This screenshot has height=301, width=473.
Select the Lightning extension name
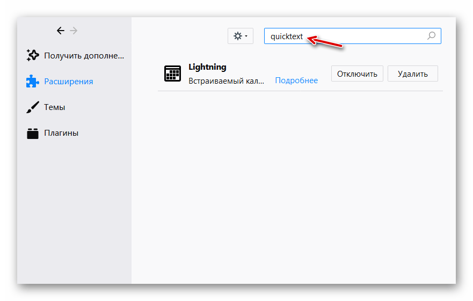point(207,67)
